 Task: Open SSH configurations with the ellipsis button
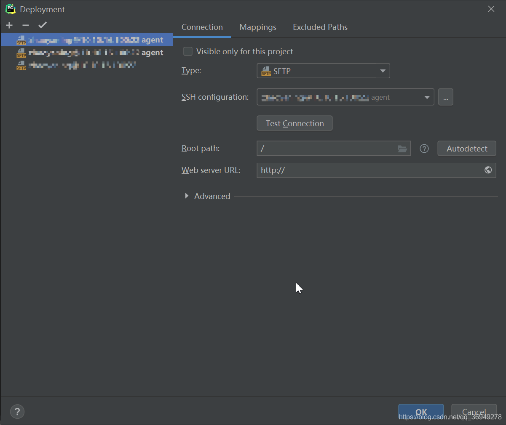(x=445, y=97)
